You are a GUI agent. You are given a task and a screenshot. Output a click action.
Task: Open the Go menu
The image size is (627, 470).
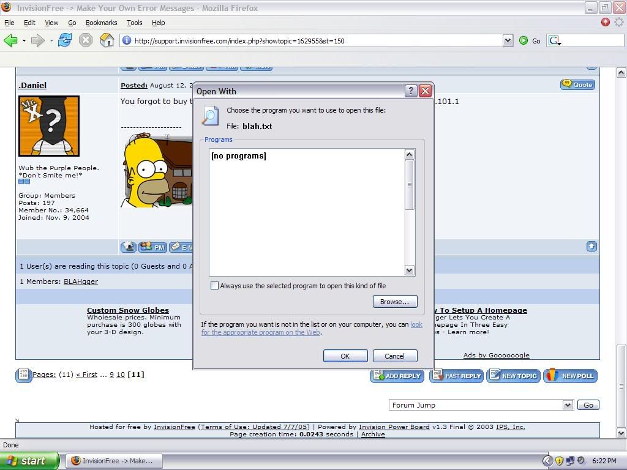point(72,23)
